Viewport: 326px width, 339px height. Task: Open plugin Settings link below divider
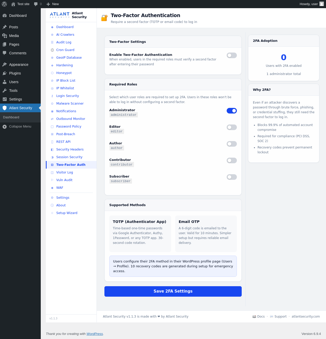(x=71, y=198)
